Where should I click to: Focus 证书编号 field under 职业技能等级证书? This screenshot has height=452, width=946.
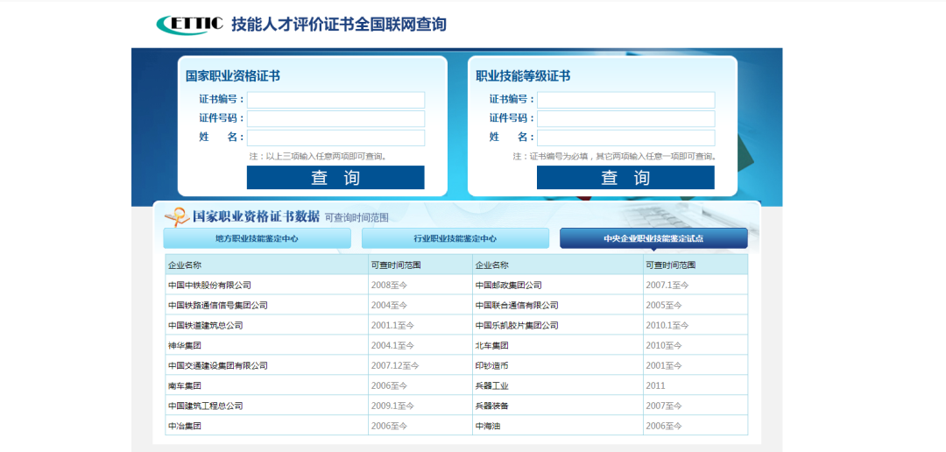(625, 100)
